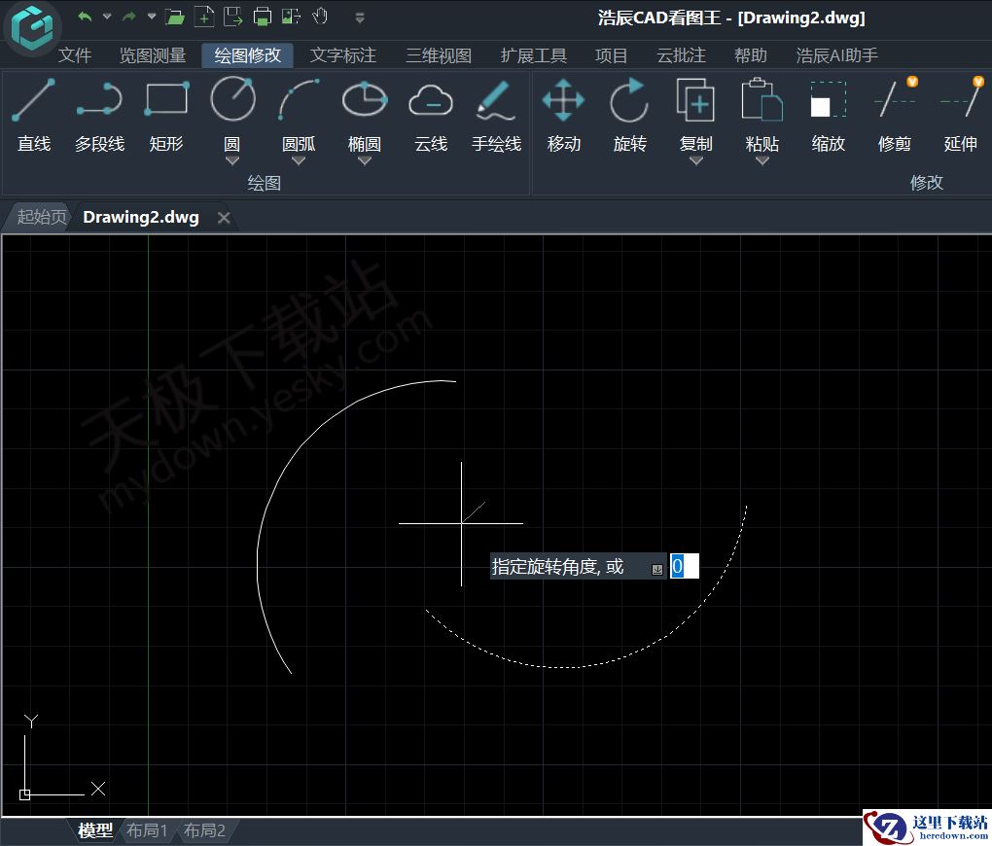The width and height of the screenshot is (992, 846).
Task: Open the 扩展工具 tab
Action: [x=533, y=55]
